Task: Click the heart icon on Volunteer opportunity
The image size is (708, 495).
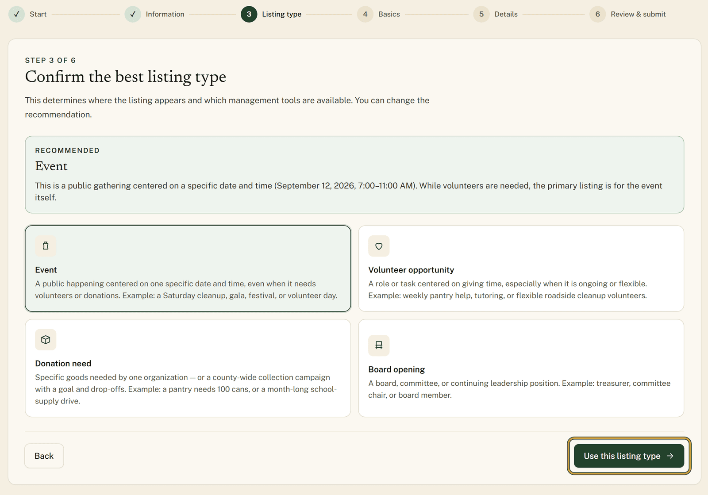Action: coord(379,246)
